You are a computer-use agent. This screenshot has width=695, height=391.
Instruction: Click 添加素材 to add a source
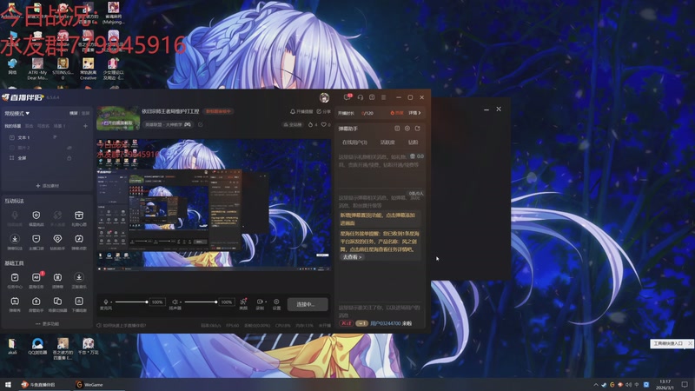coord(47,186)
